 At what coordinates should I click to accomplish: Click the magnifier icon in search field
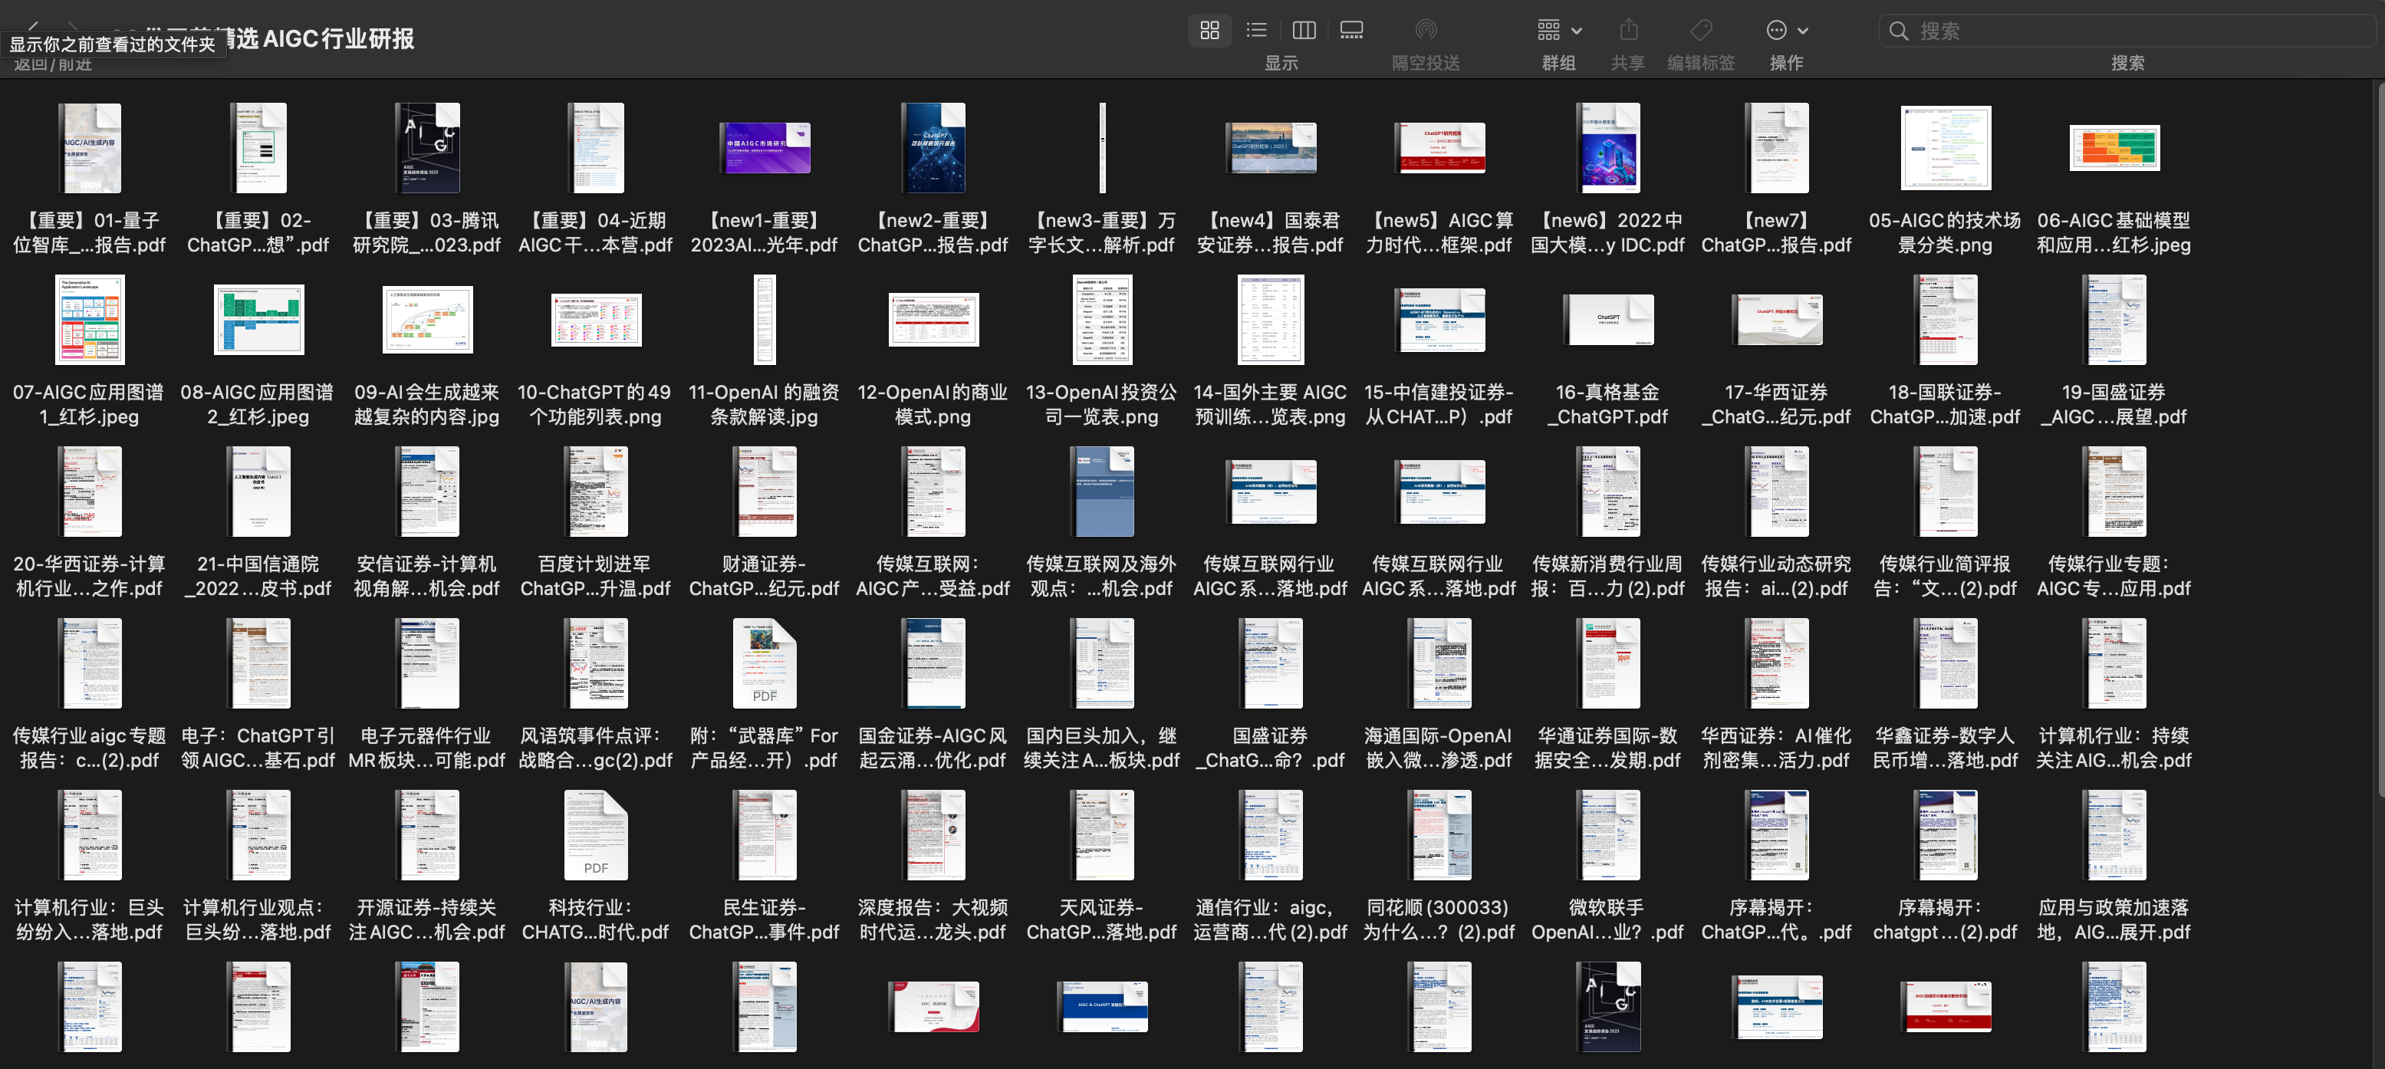(x=1899, y=31)
